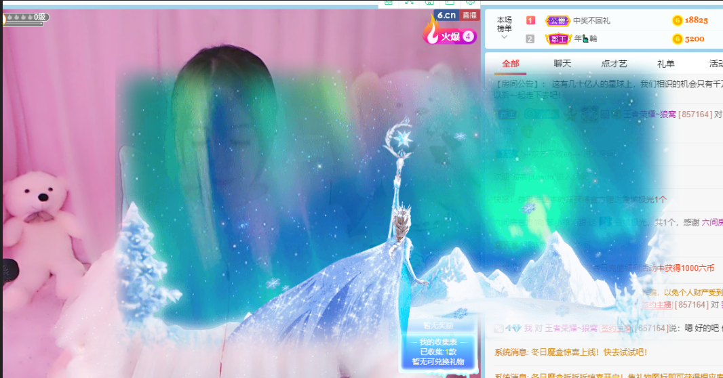Open the 点才艺 tab
Viewport: 723px width, 378px height.
coord(614,64)
